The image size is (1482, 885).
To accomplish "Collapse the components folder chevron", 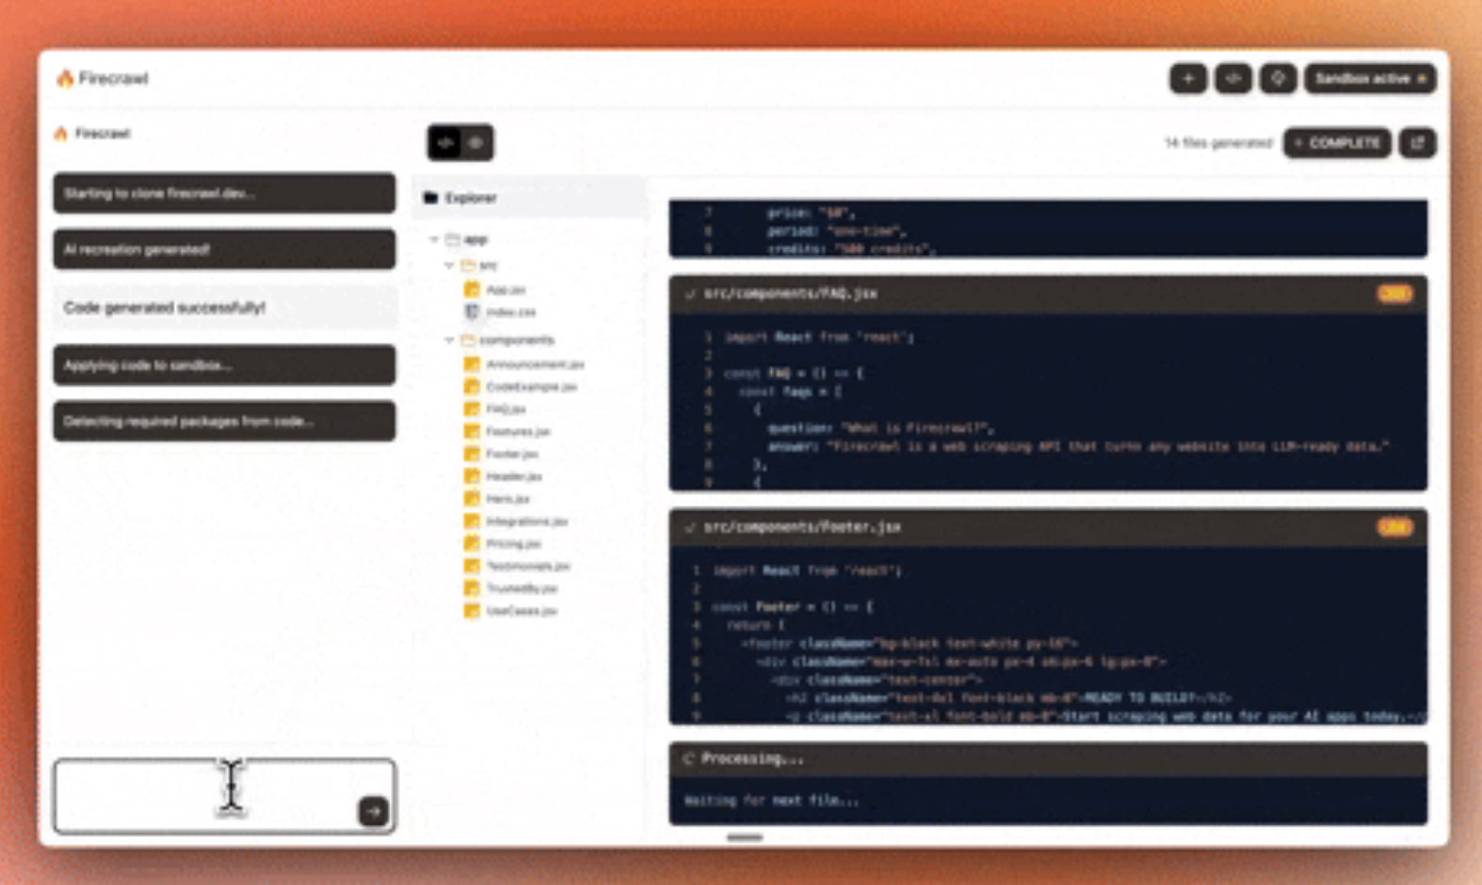I will point(450,340).
